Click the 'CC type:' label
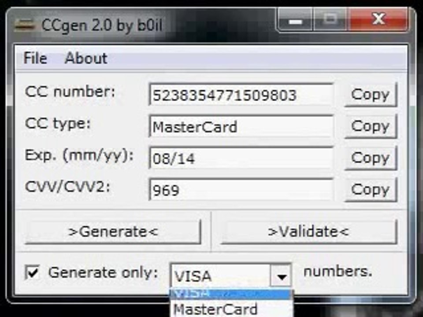The height and width of the screenshot is (317, 423). coord(58,124)
